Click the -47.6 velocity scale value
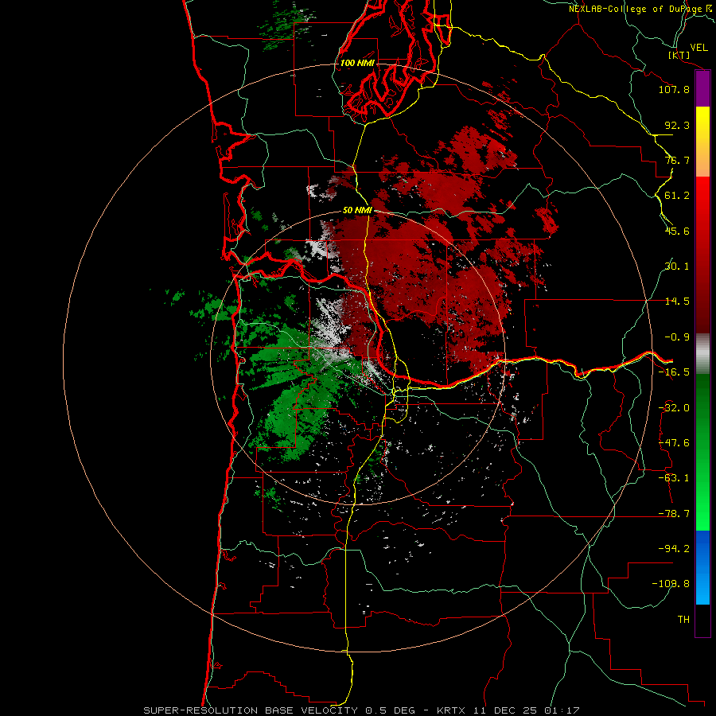The height and width of the screenshot is (716, 716). (674, 443)
